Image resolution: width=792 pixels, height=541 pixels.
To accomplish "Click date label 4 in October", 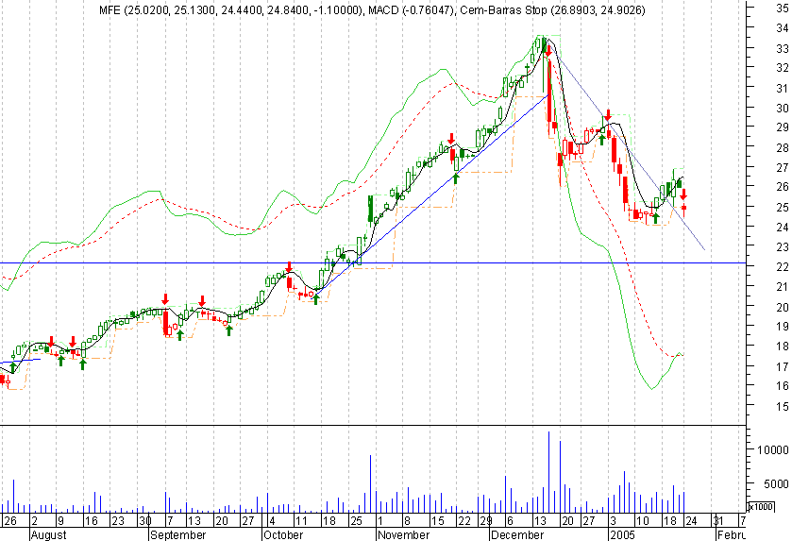I will tap(272, 521).
